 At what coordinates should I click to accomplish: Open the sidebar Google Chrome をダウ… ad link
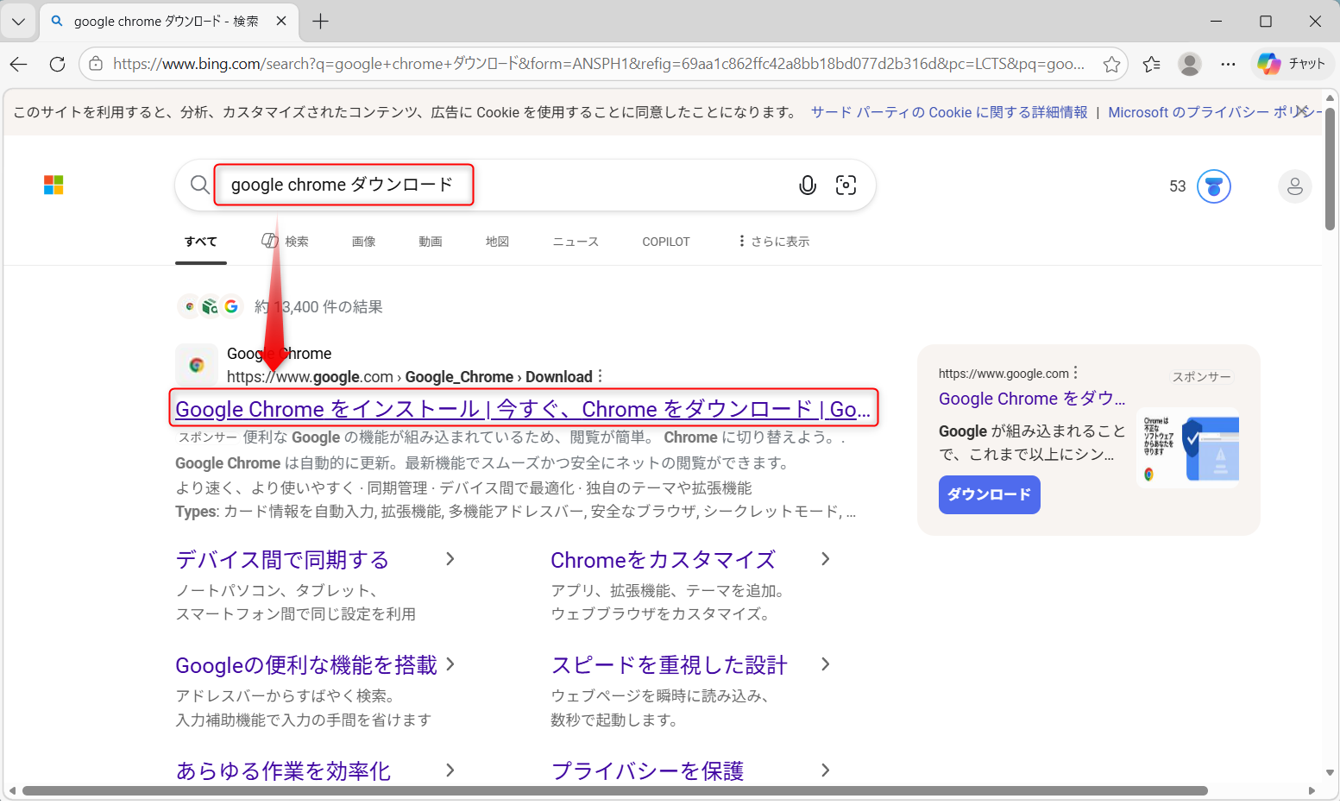[1032, 399]
